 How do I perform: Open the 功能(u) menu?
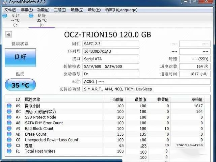(x=43, y=10)
